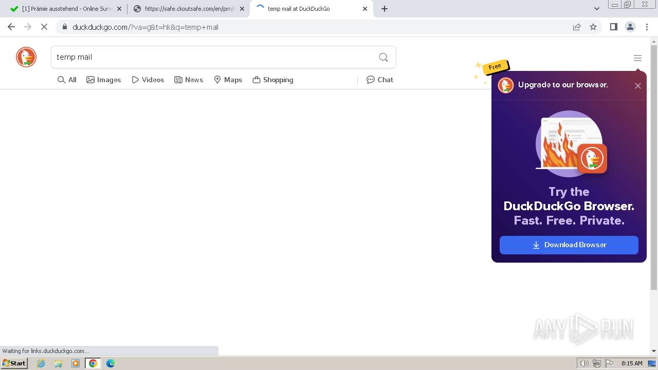Open Windows Start menu
Viewport: 658px width, 370px height.
(x=14, y=363)
